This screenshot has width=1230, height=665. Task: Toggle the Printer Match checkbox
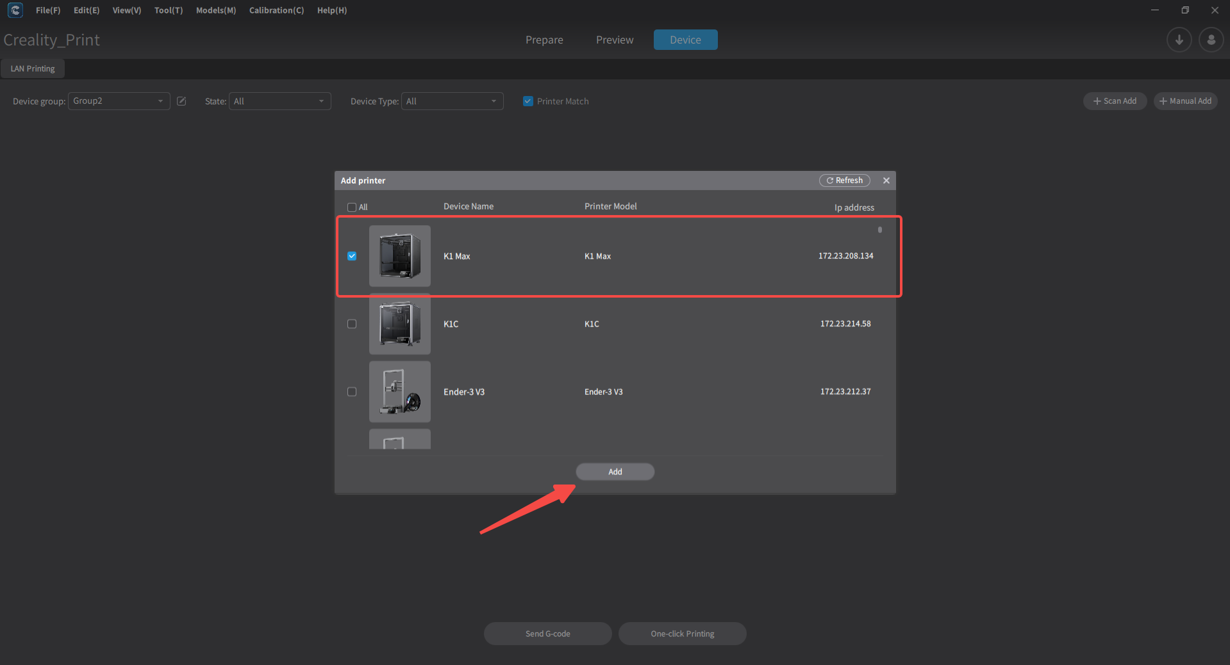[528, 101]
